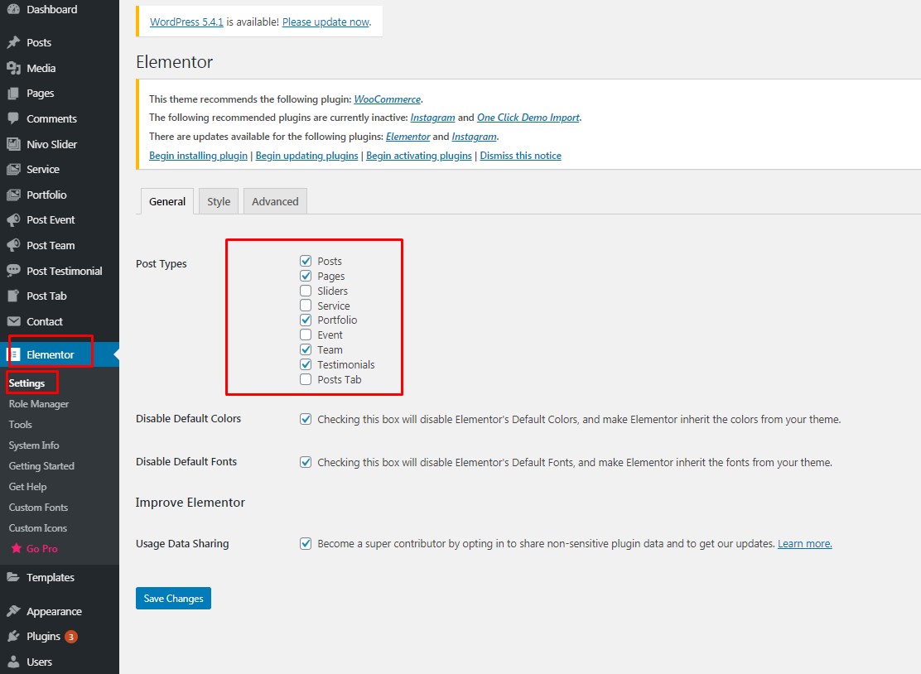The image size is (921, 674).
Task: Toggle the Disable Default Fonts checkbox
Action: coord(306,462)
